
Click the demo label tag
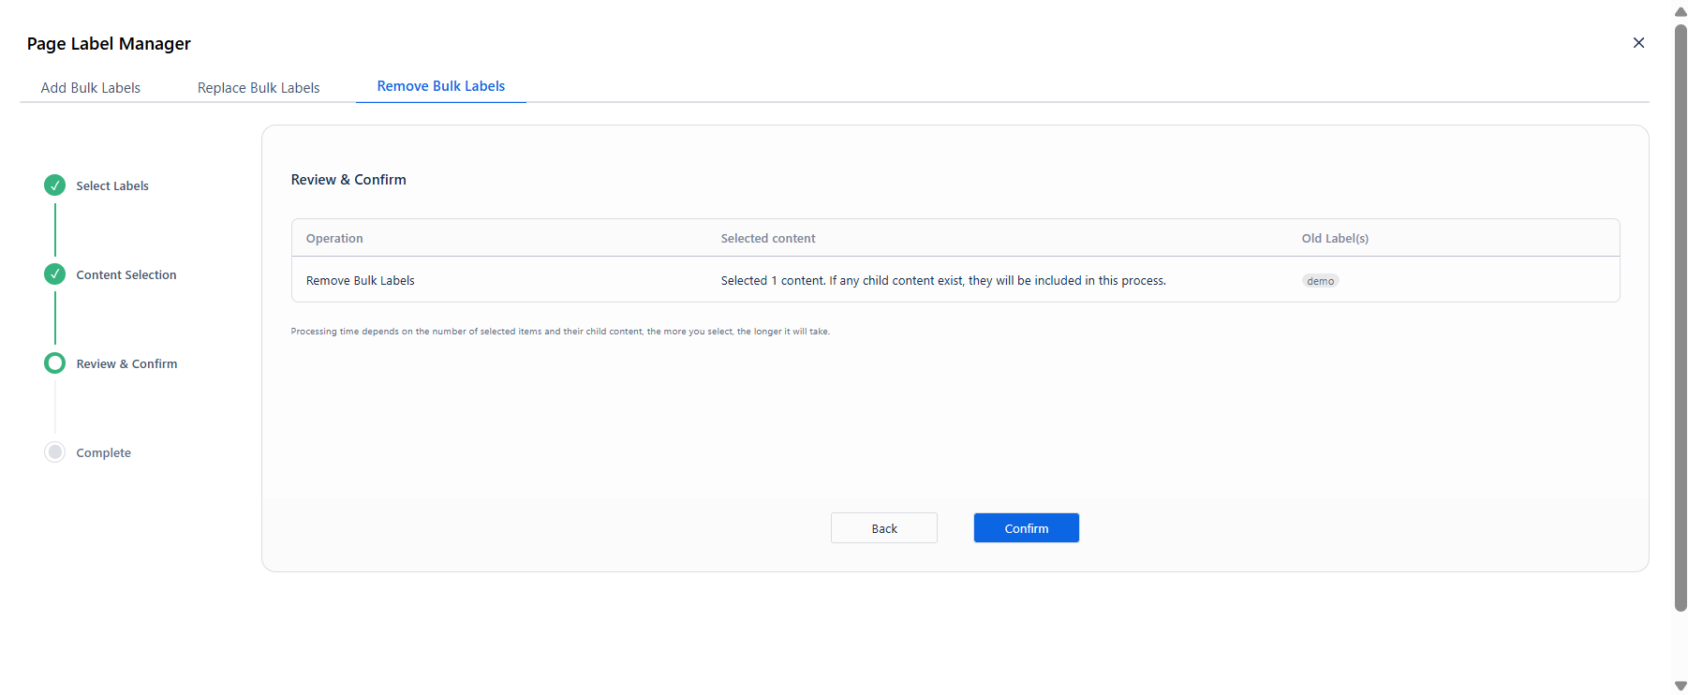(1321, 281)
